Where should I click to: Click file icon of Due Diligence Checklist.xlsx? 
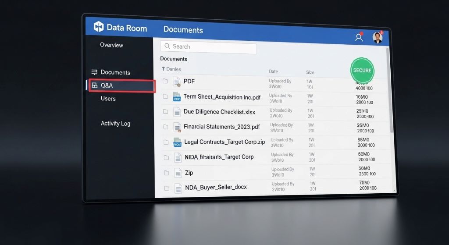pos(177,112)
